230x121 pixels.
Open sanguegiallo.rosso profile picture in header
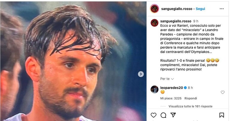click(x=154, y=9)
